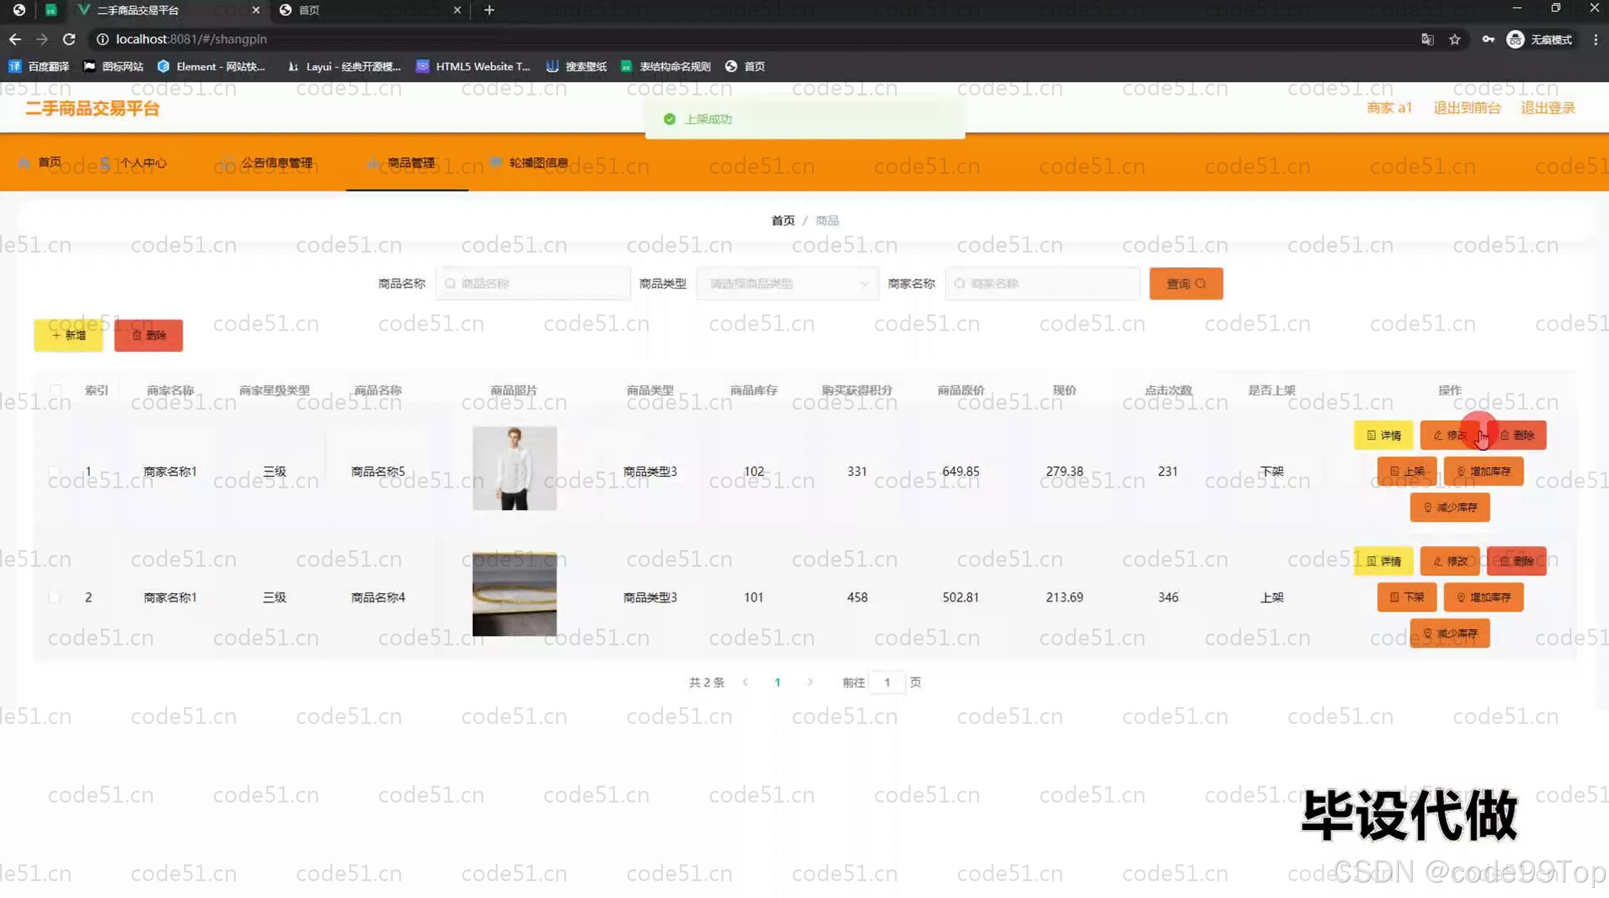
Task: Open Chrome three-dot menu
Action: click(1595, 39)
